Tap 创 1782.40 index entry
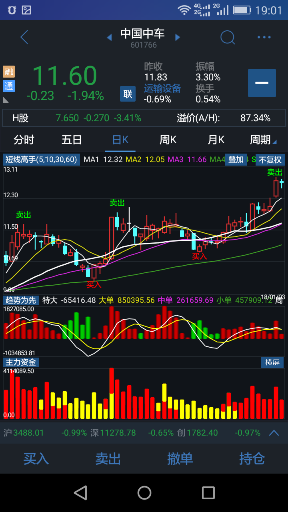 point(219,433)
